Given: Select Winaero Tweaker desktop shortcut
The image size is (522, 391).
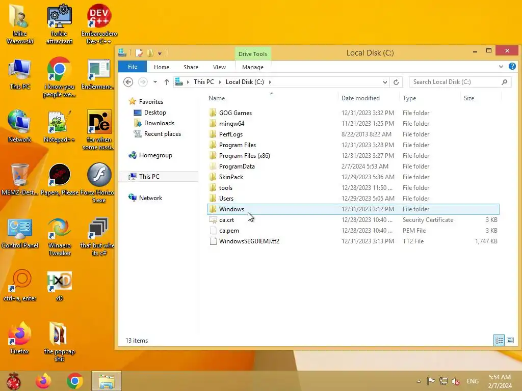Looking at the screenshot, I should pyautogui.click(x=59, y=236).
